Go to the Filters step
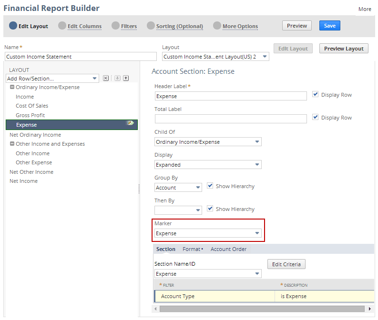The height and width of the screenshot is (320, 378). 129,26
